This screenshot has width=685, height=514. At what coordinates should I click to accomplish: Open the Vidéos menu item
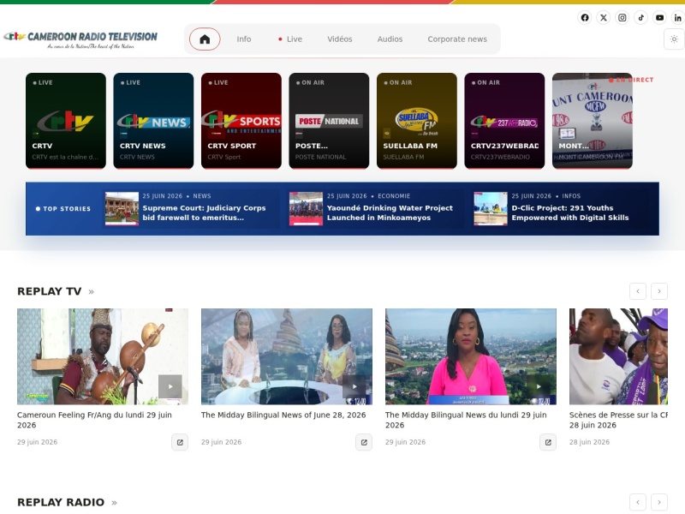click(340, 39)
